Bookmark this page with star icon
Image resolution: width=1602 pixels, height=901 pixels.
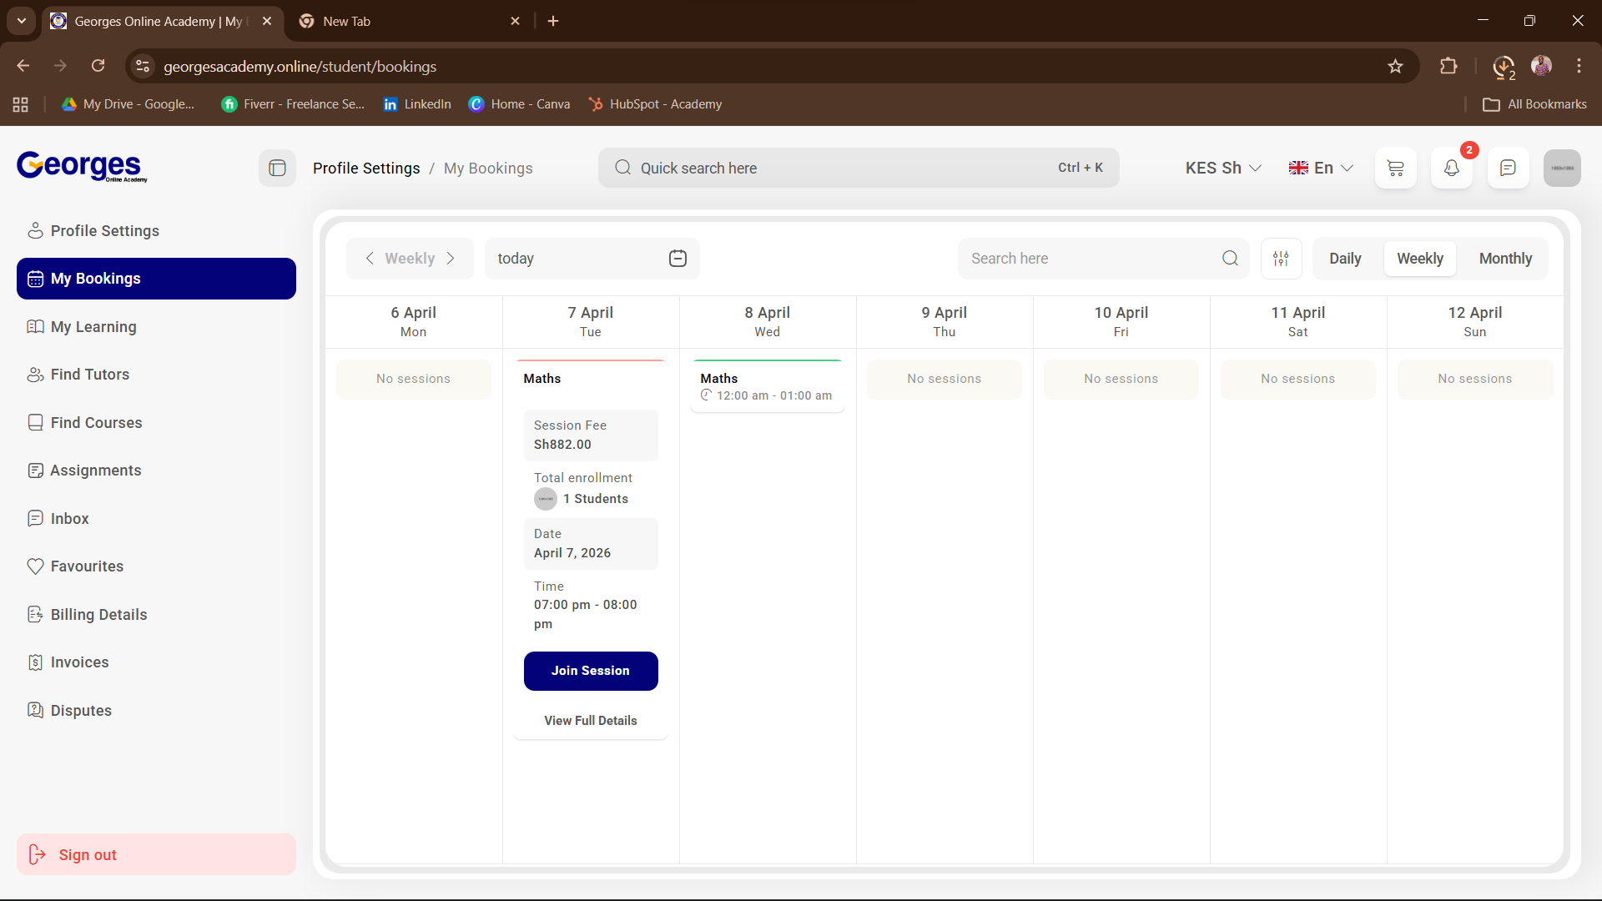tap(1395, 67)
